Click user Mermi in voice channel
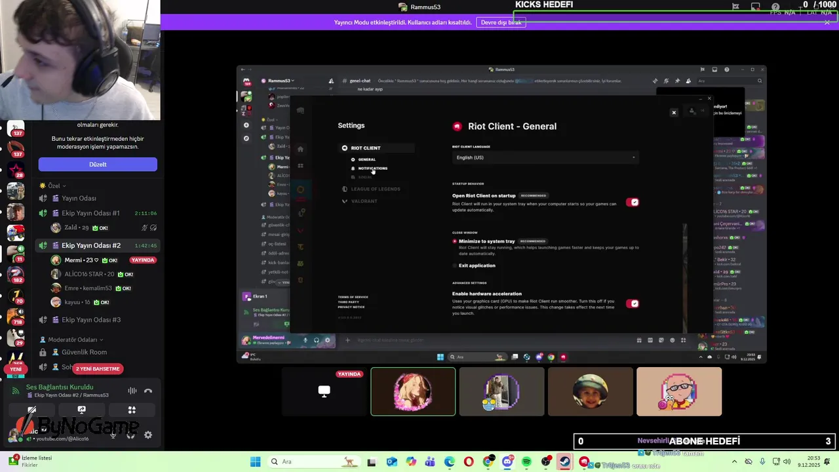Image resolution: width=839 pixels, height=472 pixels. 104,260
